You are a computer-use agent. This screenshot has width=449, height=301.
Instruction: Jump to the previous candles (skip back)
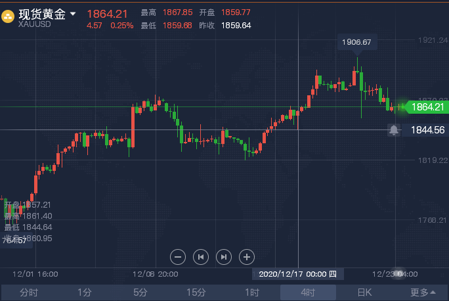[201, 257]
